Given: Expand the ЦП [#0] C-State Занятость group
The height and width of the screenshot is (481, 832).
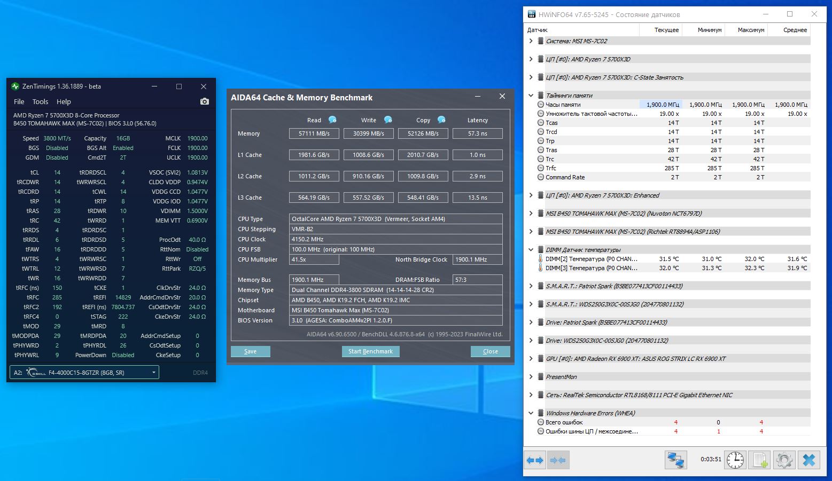Looking at the screenshot, I should coord(531,77).
